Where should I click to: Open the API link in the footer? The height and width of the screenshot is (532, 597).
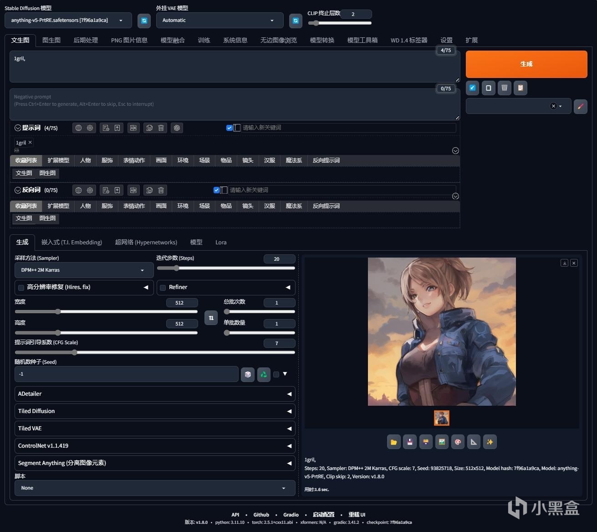235,515
